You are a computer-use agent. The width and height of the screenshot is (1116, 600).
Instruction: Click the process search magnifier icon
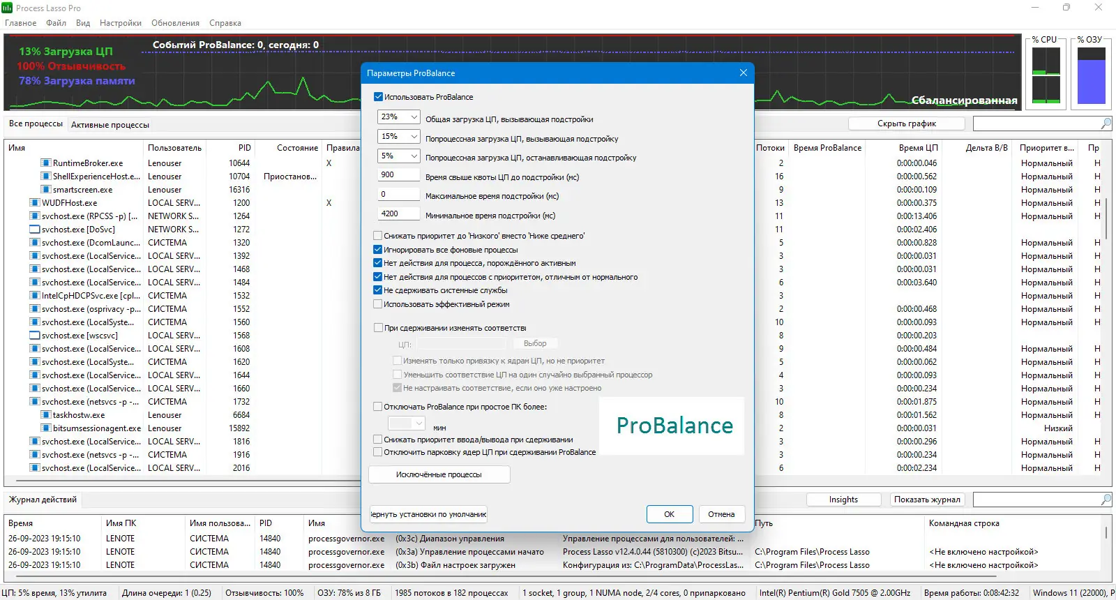pyautogui.click(x=1106, y=123)
